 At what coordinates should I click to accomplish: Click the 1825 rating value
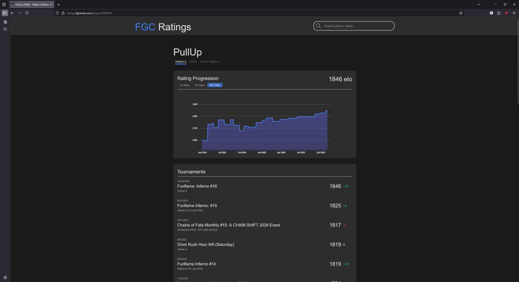[335, 206]
